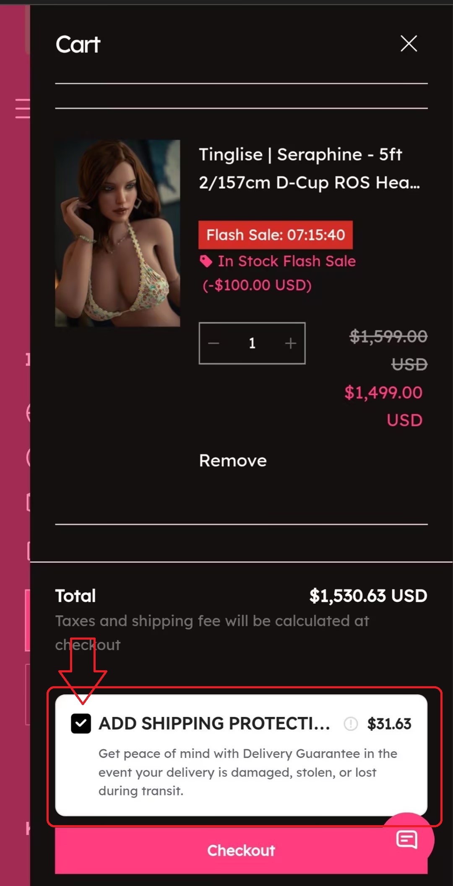Proceed with the pink Checkout button
The image size is (453, 886).
[x=241, y=850]
